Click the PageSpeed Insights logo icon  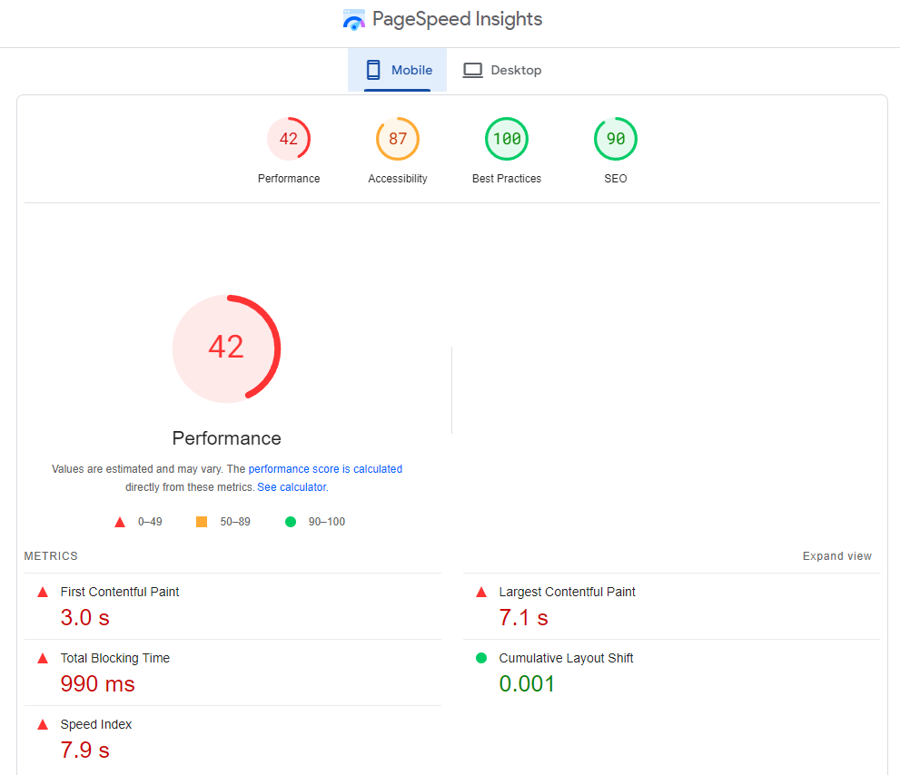[x=353, y=20]
